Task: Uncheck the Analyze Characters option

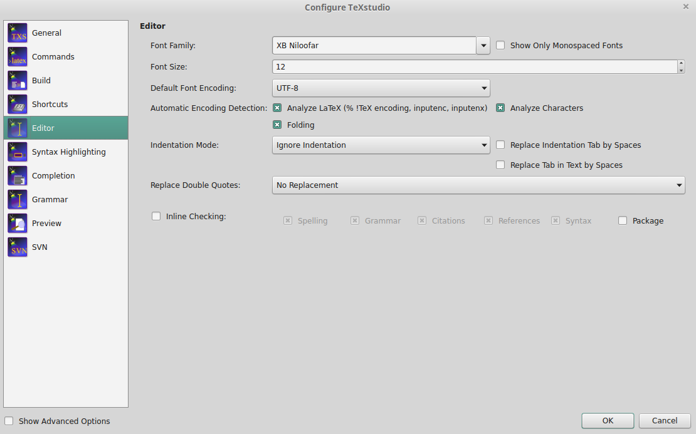Action: coord(500,108)
